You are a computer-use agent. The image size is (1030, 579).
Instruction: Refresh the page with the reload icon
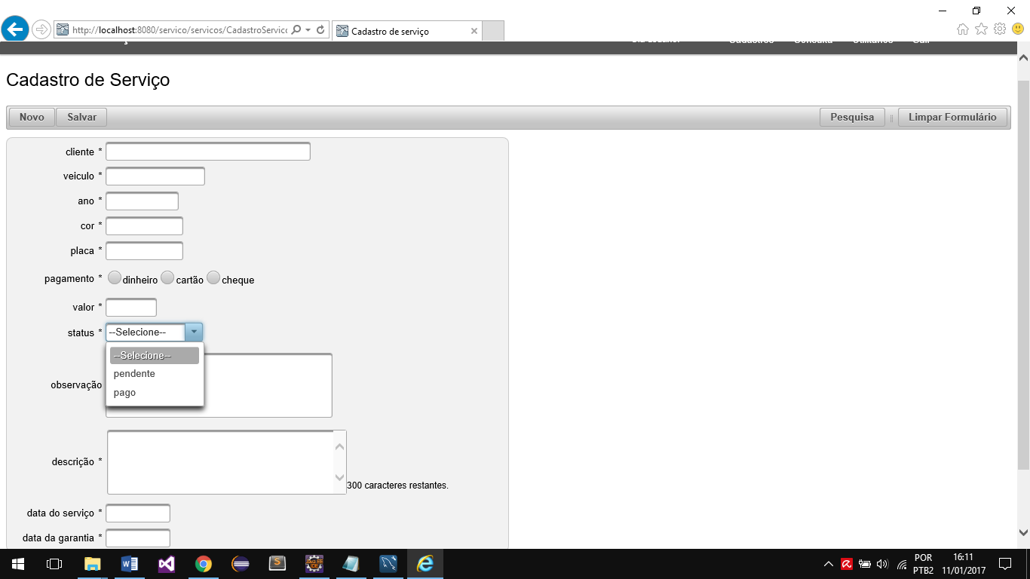pyautogui.click(x=320, y=30)
